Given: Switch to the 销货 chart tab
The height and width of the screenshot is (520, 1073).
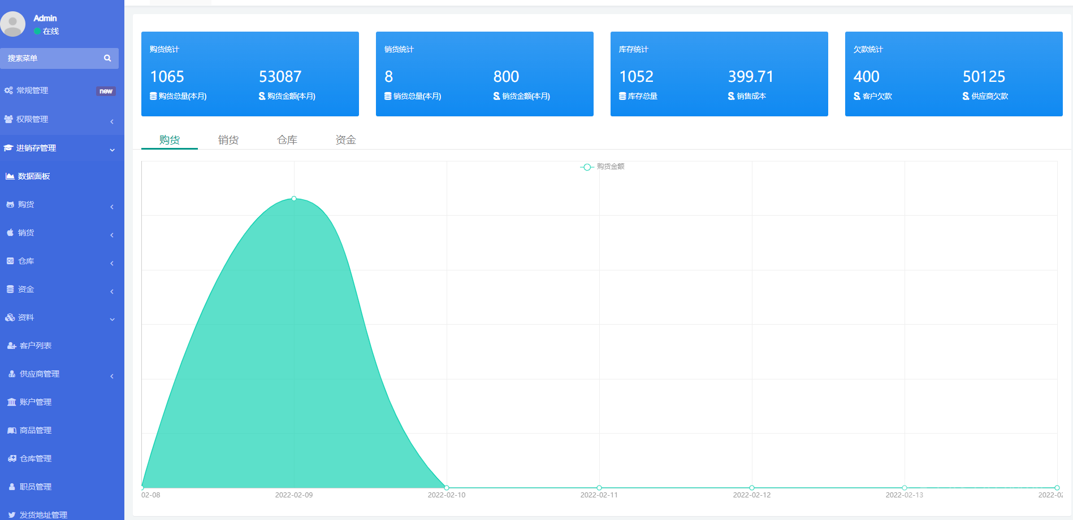Looking at the screenshot, I should click(x=228, y=140).
